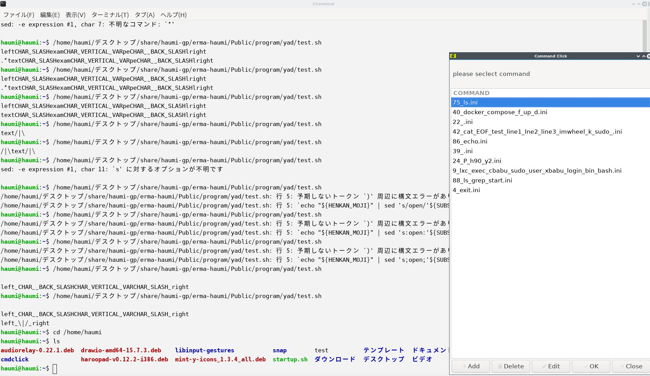
Task: Click haroopad-v0.12.2-i386.deb in the ls output
Action: tap(124, 359)
